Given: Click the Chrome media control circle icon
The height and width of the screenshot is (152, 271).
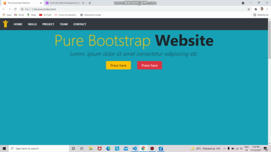Looking at the screenshot, I should tap(243, 3).
